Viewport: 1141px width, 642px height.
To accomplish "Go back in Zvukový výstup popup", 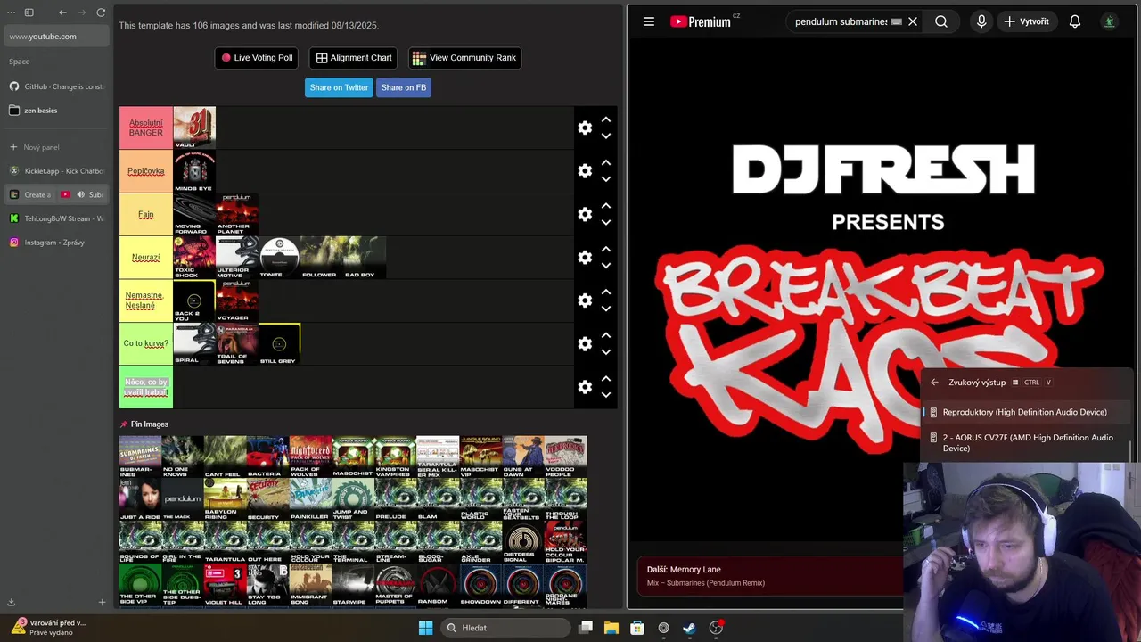I will click(934, 383).
